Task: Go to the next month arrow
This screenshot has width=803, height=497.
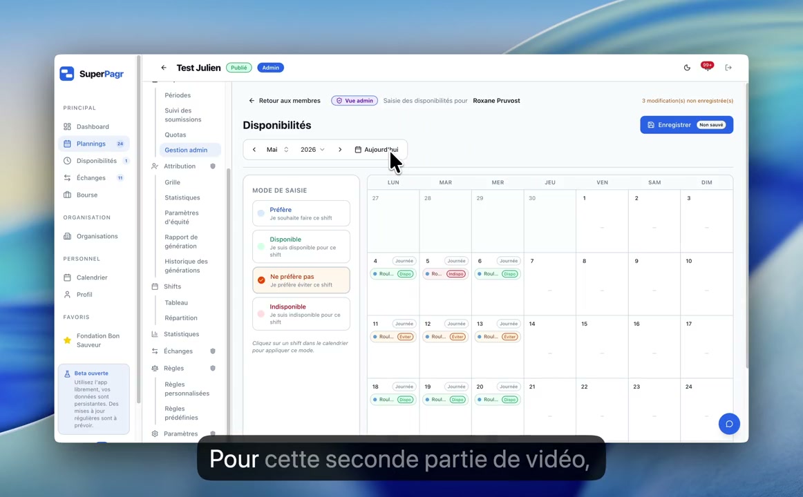Action: (340, 150)
